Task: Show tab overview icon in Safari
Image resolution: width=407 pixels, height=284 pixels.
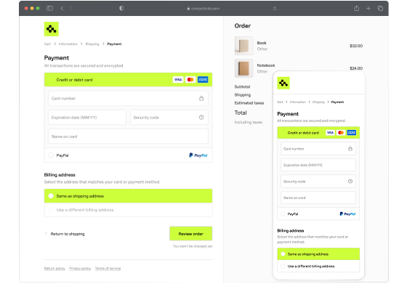Action: coord(380,8)
